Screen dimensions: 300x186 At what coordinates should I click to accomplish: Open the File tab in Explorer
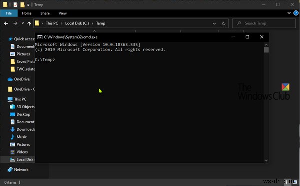click(9, 13)
